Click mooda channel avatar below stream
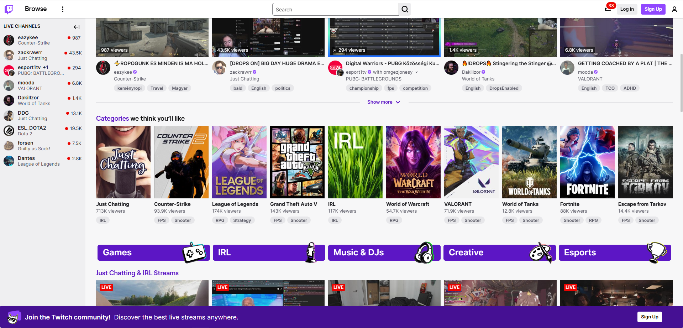Image resolution: width=683 pixels, height=328 pixels. pos(567,68)
